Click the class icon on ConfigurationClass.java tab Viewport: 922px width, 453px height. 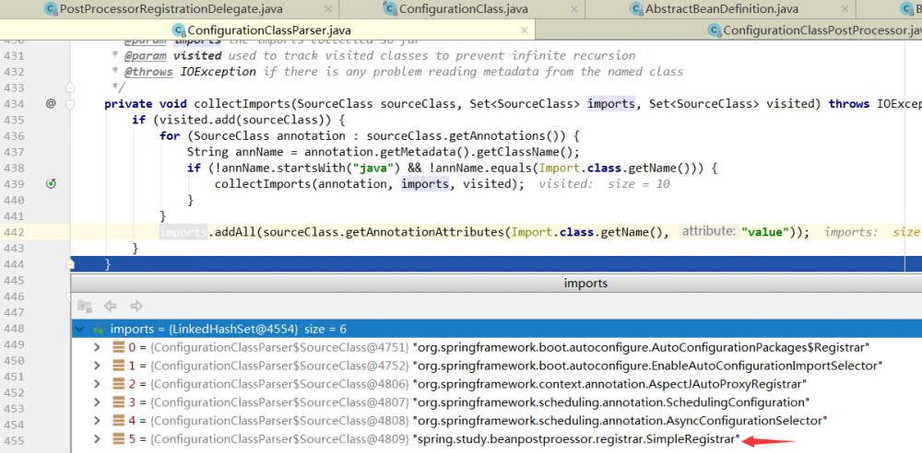click(390, 8)
